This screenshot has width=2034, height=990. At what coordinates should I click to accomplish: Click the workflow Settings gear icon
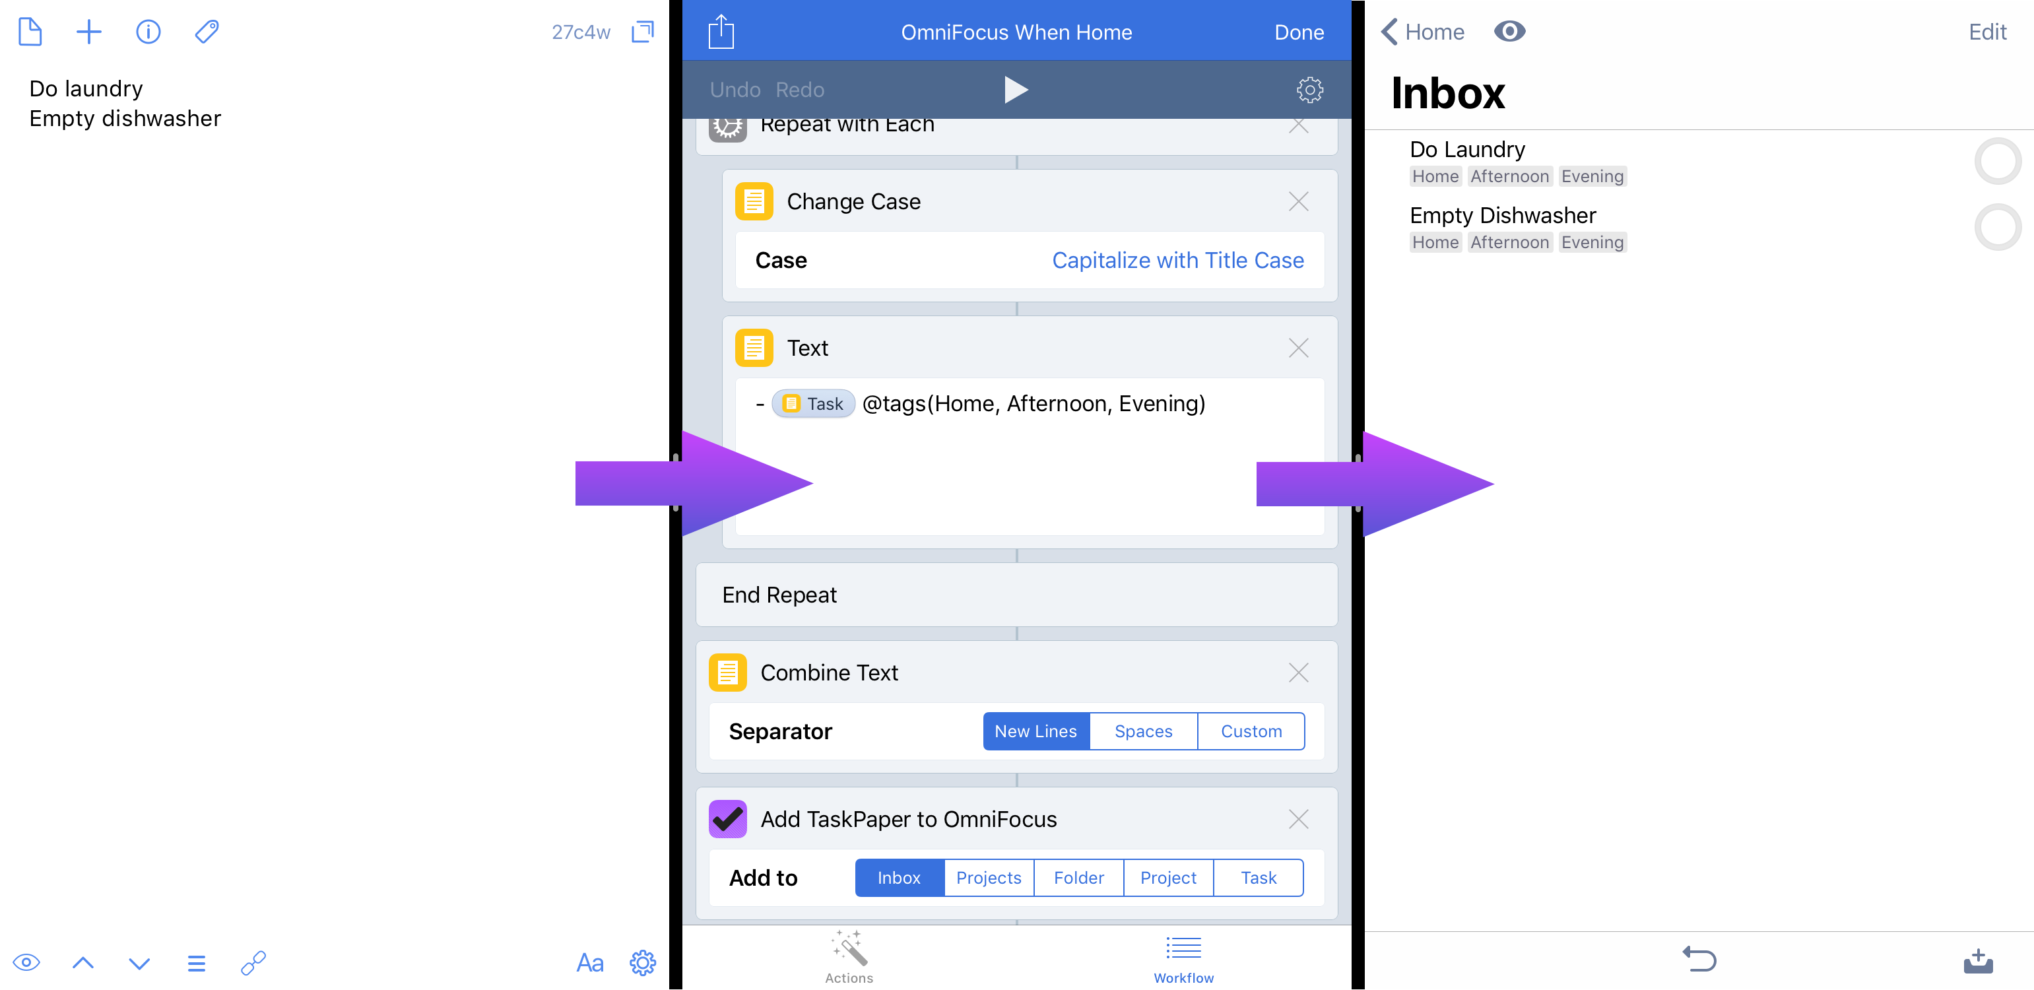1307,88
